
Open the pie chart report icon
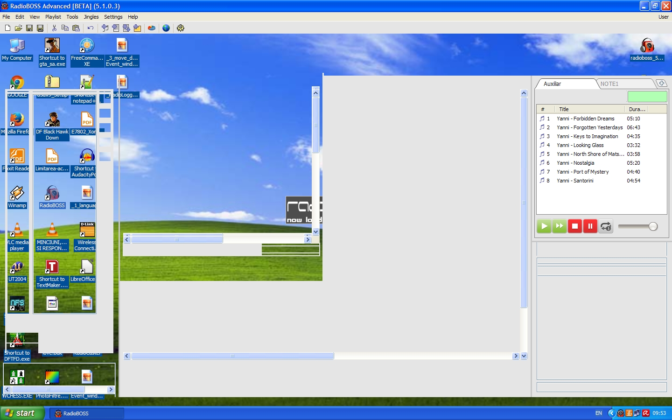pyautogui.click(x=152, y=28)
